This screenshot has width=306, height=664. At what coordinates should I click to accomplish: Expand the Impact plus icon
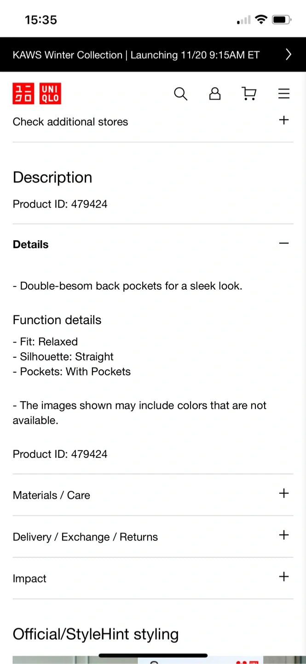[x=284, y=577]
